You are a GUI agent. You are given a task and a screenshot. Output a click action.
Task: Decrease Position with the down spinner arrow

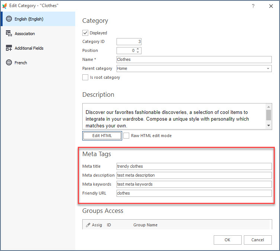(x=138, y=52)
